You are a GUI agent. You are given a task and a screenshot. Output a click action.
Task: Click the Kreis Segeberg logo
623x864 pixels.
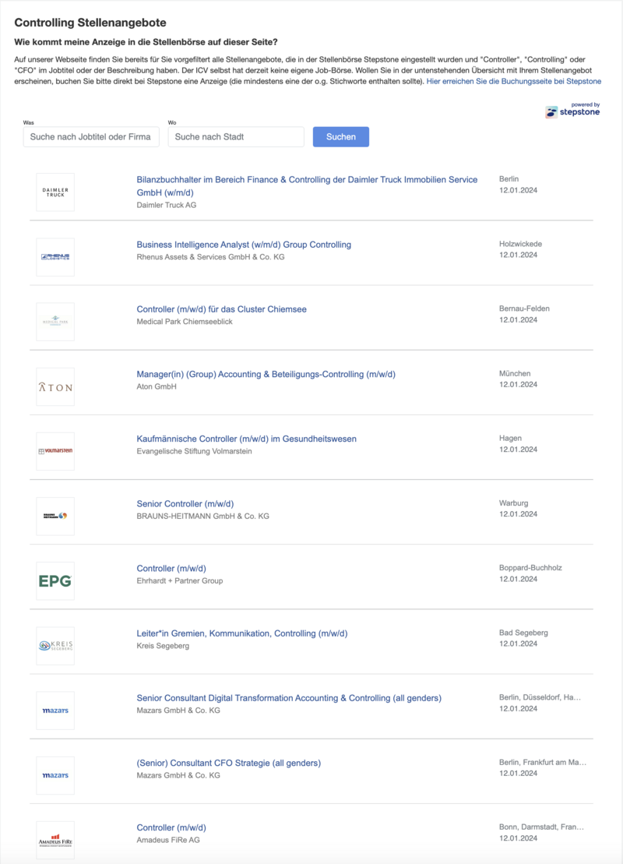point(55,646)
